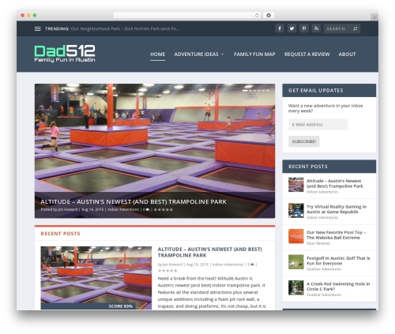This screenshot has height=334, width=395.
Task: Click the star rating under the post title
Action: pos(167,271)
